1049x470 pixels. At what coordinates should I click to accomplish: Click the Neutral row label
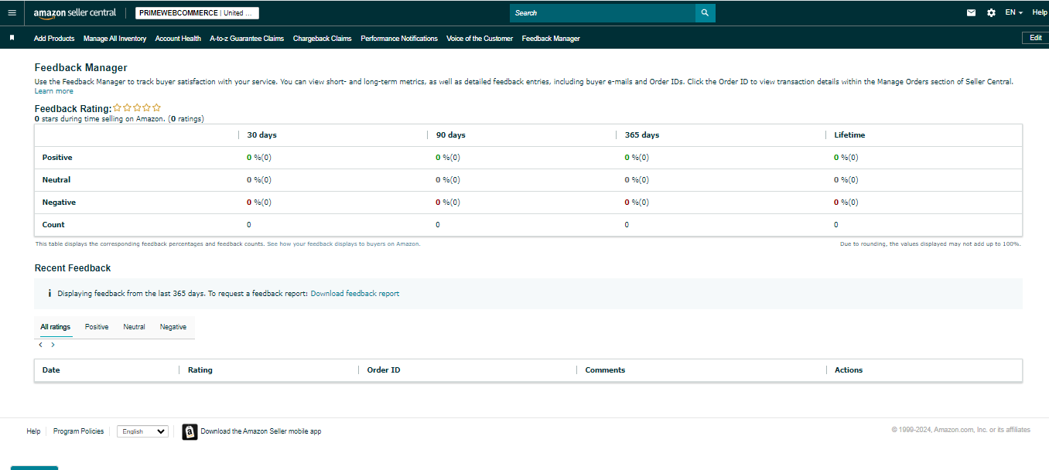click(x=56, y=180)
